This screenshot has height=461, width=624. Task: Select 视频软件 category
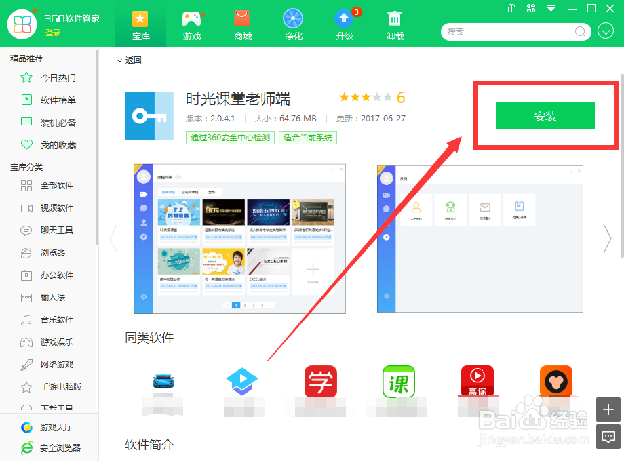(x=47, y=207)
